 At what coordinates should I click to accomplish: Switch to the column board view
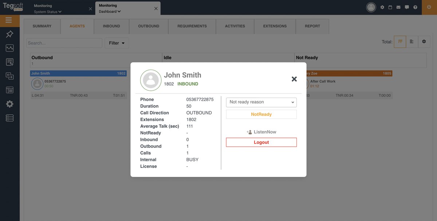point(400,42)
